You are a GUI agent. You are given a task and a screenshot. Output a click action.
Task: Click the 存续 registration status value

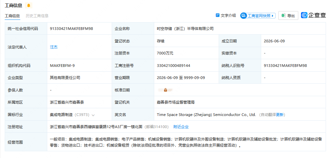tap(161, 41)
